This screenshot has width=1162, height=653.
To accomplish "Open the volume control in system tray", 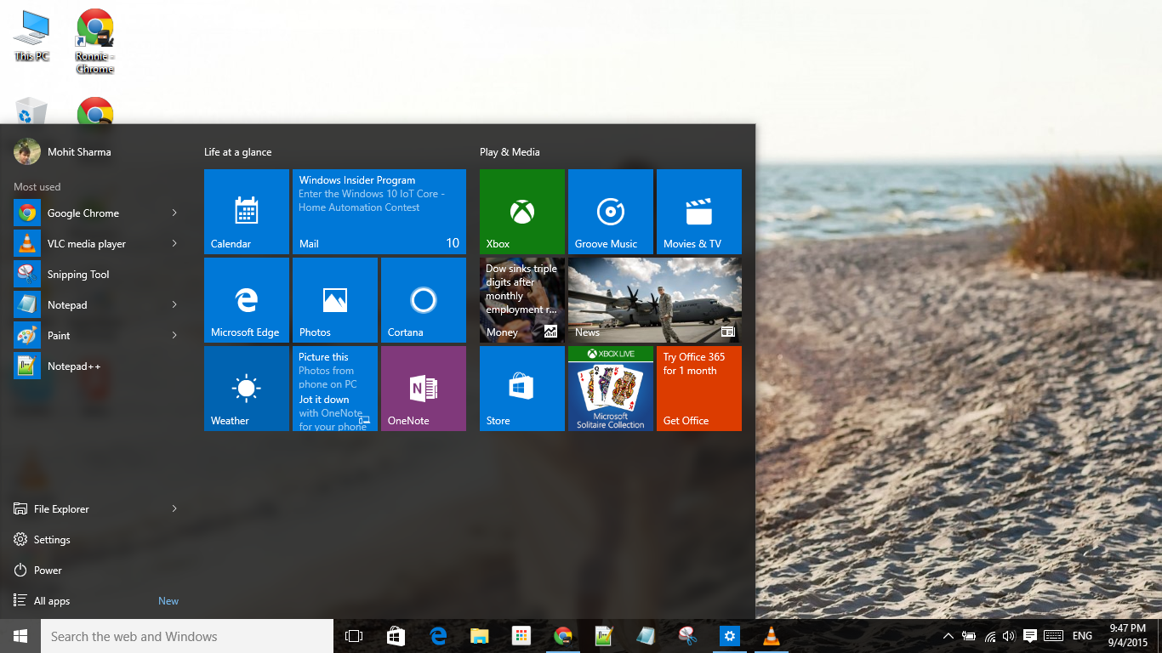I will pyautogui.click(x=1009, y=636).
